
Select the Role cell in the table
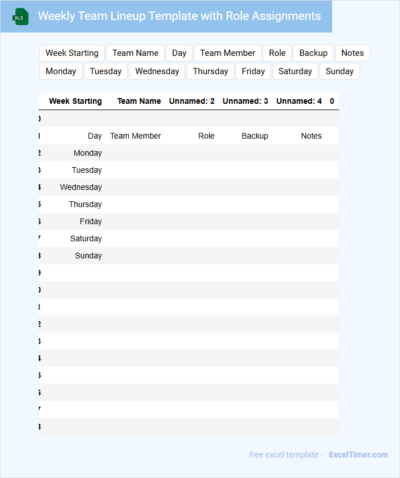pyautogui.click(x=206, y=136)
